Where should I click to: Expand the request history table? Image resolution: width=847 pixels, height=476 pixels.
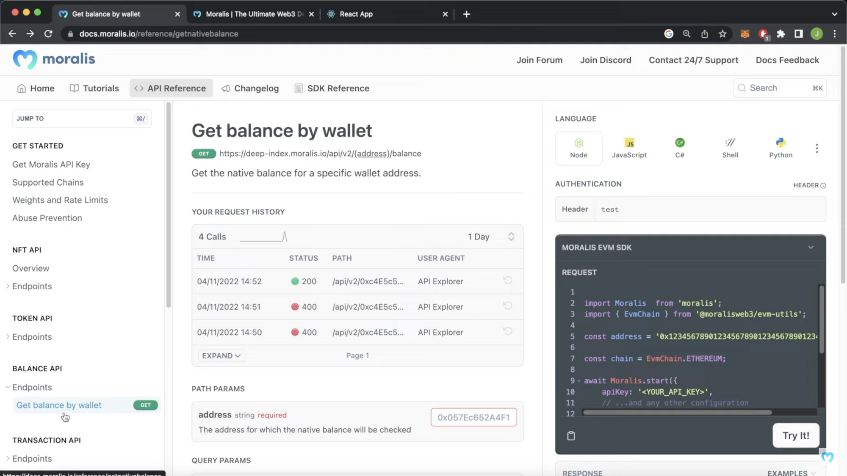(x=221, y=356)
